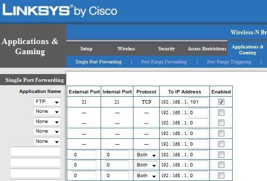This screenshot has height=181, width=267.
Task: Click the Linksys by Cisco logo
Action: tap(60, 10)
